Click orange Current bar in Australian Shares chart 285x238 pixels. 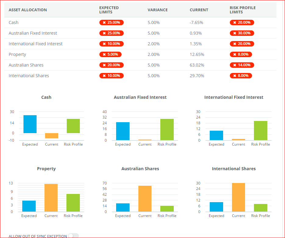tap(145, 198)
